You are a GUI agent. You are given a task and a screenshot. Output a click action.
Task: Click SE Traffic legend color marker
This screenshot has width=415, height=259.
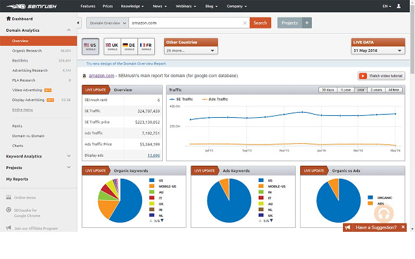tap(172, 99)
